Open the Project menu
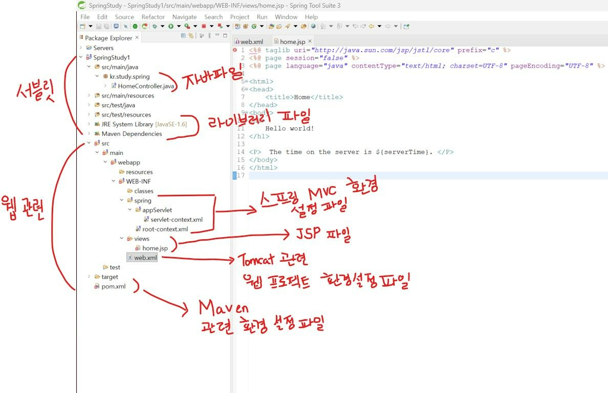The width and height of the screenshot is (608, 393). point(240,17)
